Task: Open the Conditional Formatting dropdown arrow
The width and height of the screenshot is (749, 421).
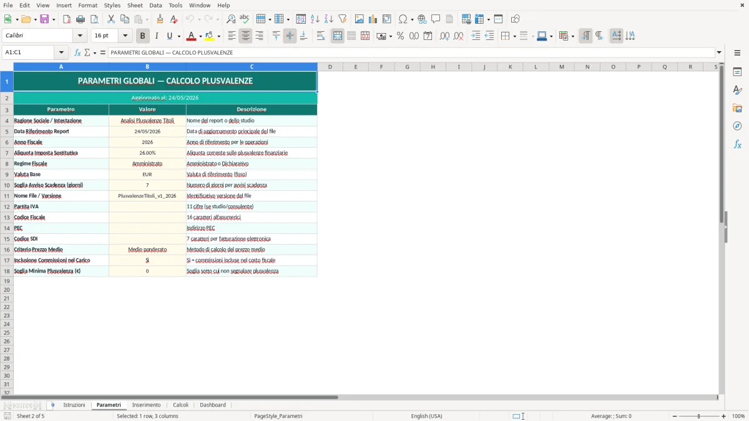Action: click(x=573, y=36)
